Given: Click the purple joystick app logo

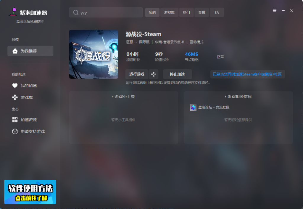Looking at the screenshot, I should point(13,12).
